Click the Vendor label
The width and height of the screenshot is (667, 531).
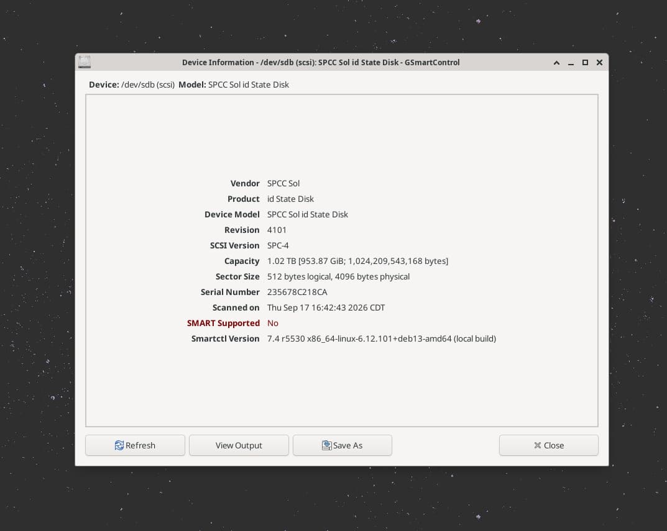245,183
